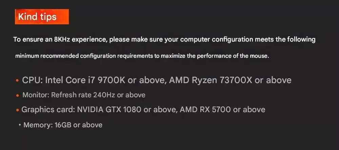
Task: Click the Graphics card: label
Action: [x=48, y=109]
